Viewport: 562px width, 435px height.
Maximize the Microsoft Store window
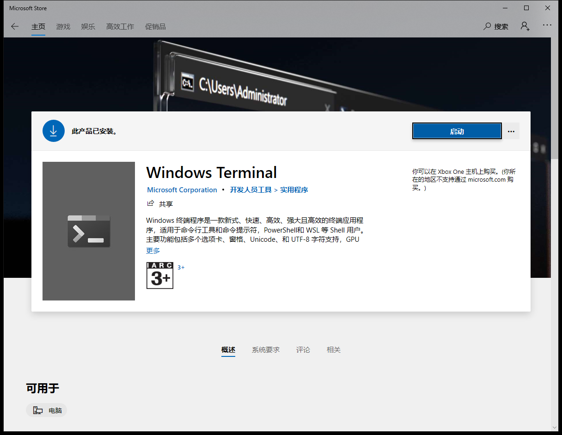click(x=526, y=8)
